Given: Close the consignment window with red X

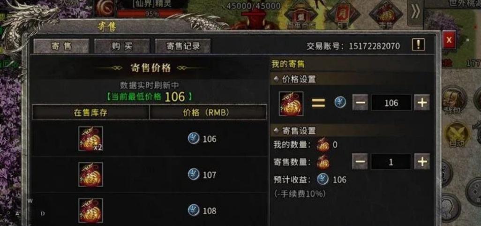Looking at the screenshot, I should click(449, 39).
